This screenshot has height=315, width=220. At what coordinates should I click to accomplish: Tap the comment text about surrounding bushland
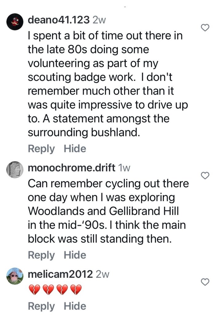pyautogui.click(x=108, y=84)
